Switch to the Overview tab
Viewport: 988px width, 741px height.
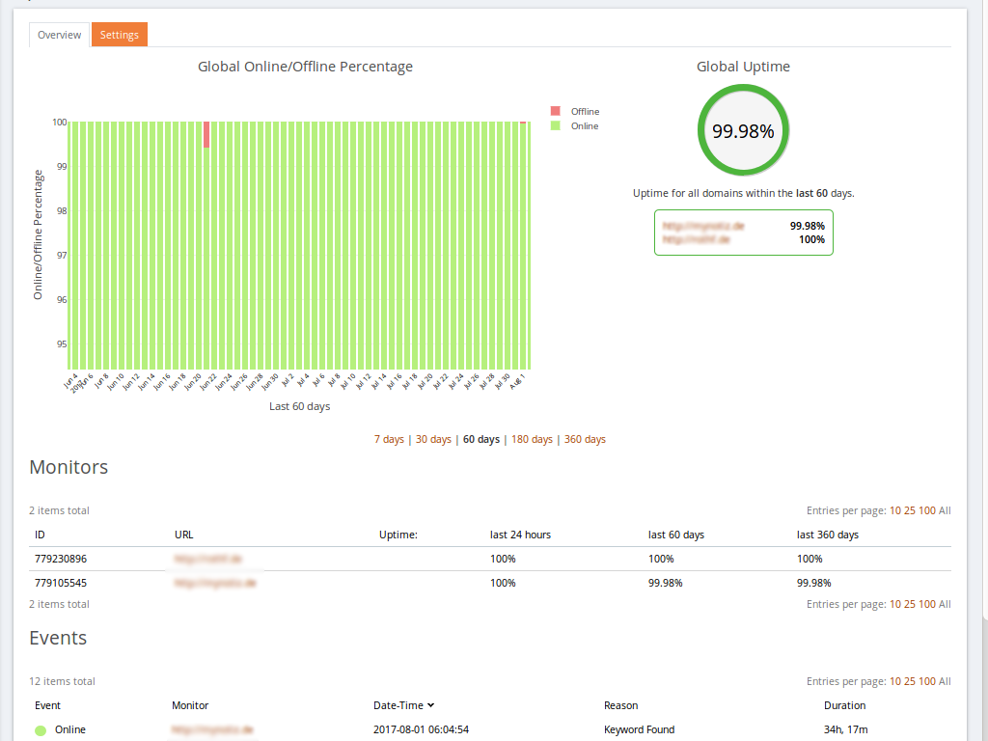click(x=59, y=35)
